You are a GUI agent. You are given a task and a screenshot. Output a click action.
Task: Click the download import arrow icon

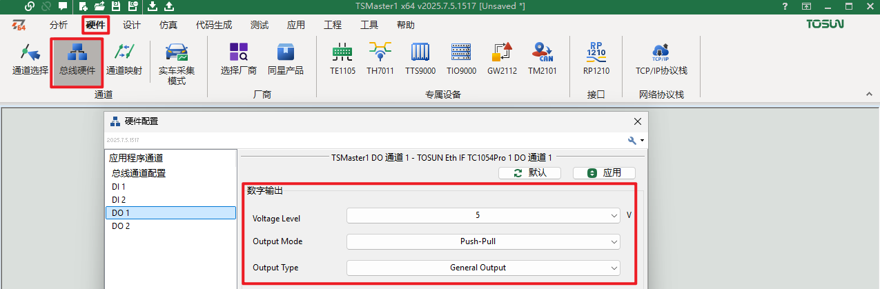pos(153,6)
